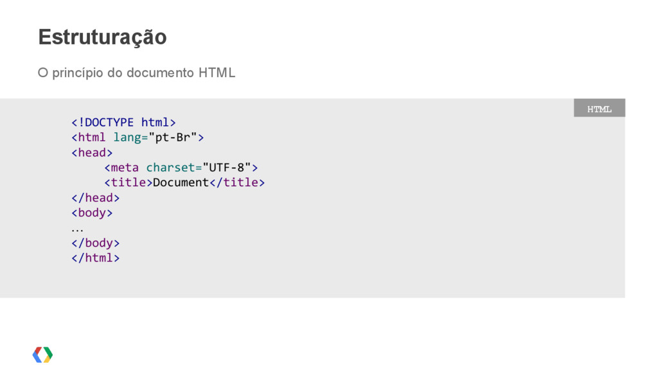The image size is (658, 370).
Task: Click the opening <title> tag
Action: pos(129,183)
